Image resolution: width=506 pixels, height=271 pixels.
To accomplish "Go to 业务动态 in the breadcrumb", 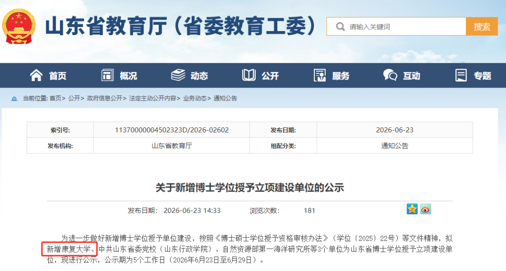I will coord(195,98).
